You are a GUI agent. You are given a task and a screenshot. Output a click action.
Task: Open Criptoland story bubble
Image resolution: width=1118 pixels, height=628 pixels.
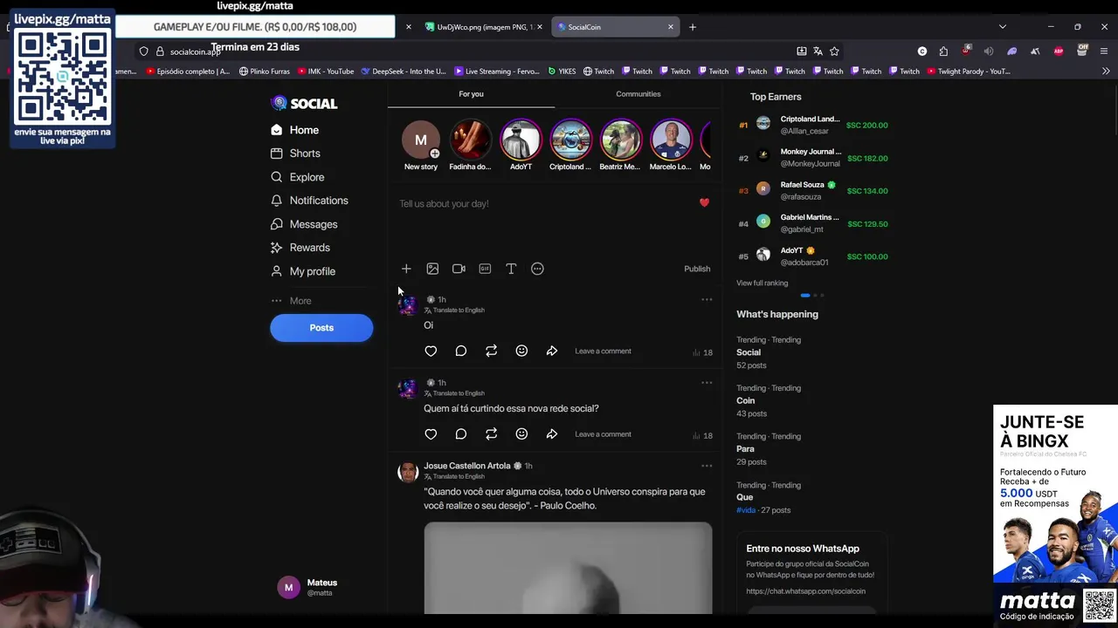570,146
